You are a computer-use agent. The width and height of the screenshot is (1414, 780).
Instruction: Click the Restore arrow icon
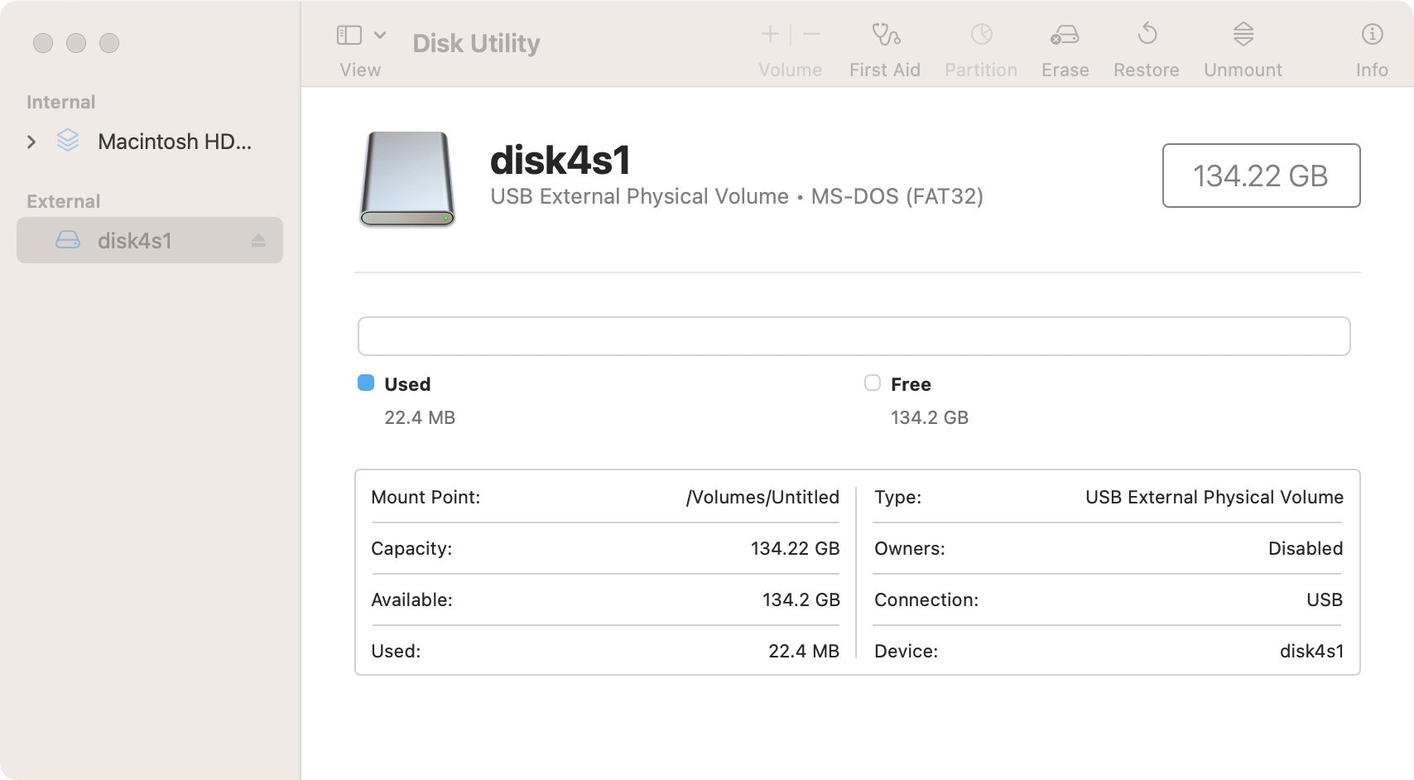coord(1147,34)
